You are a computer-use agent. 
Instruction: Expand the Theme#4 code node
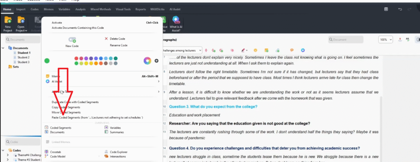(7, 155)
